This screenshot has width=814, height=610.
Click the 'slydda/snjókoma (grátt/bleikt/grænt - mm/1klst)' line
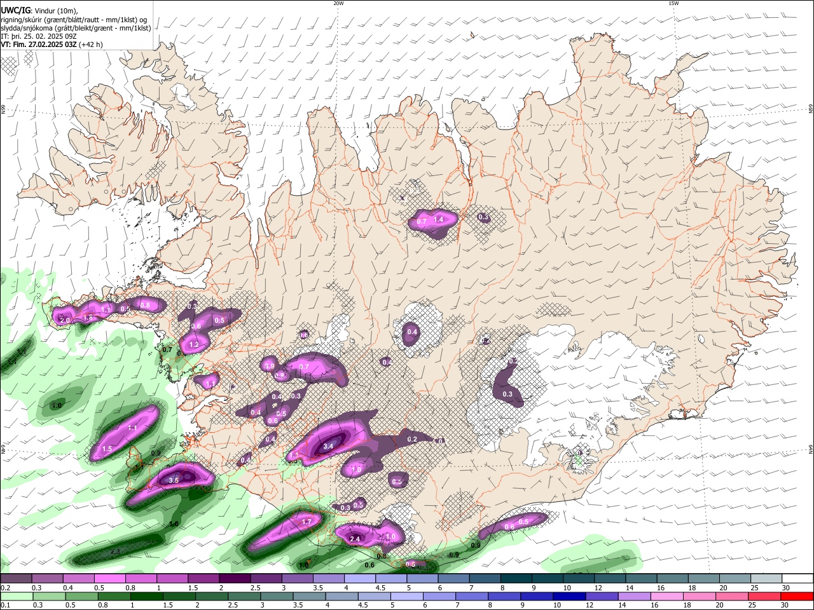point(76,28)
